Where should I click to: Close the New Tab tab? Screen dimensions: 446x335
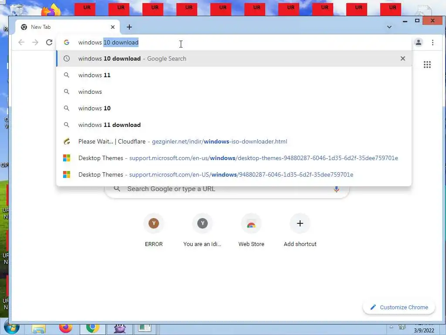coord(113,27)
